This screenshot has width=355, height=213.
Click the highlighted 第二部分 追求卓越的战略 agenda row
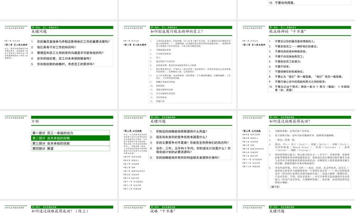[71, 138]
